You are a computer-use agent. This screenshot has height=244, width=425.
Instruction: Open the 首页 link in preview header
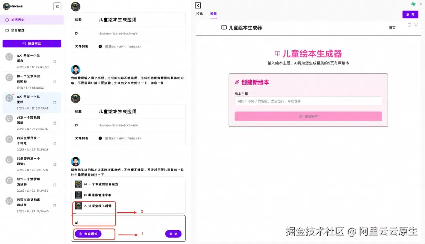(392, 28)
